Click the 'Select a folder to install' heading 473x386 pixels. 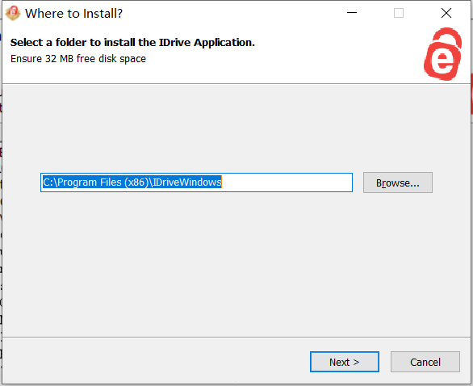point(132,43)
